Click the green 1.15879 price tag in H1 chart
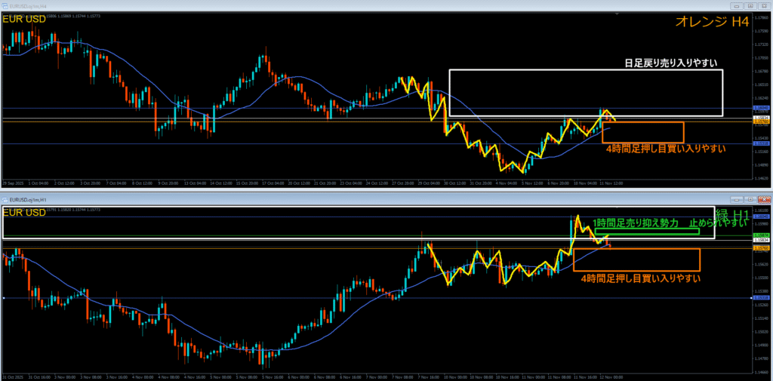Screen dimensions: 773x381 click(x=761, y=235)
